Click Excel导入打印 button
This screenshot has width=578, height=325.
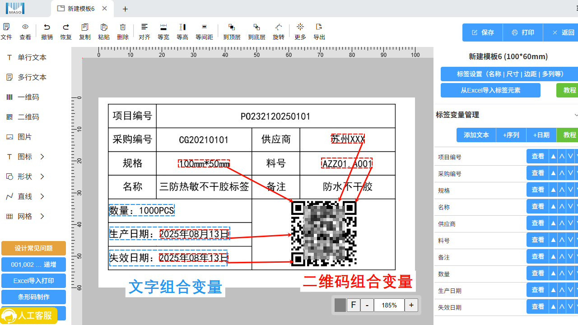pyautogui.click(x=33, y=281)
